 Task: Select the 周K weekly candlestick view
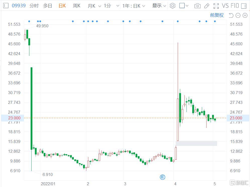[x=77, y=6]
